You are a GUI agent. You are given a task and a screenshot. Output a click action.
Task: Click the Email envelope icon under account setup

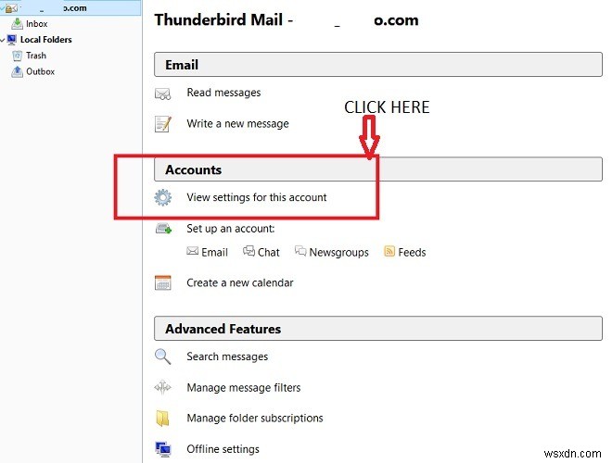(193, 251)
